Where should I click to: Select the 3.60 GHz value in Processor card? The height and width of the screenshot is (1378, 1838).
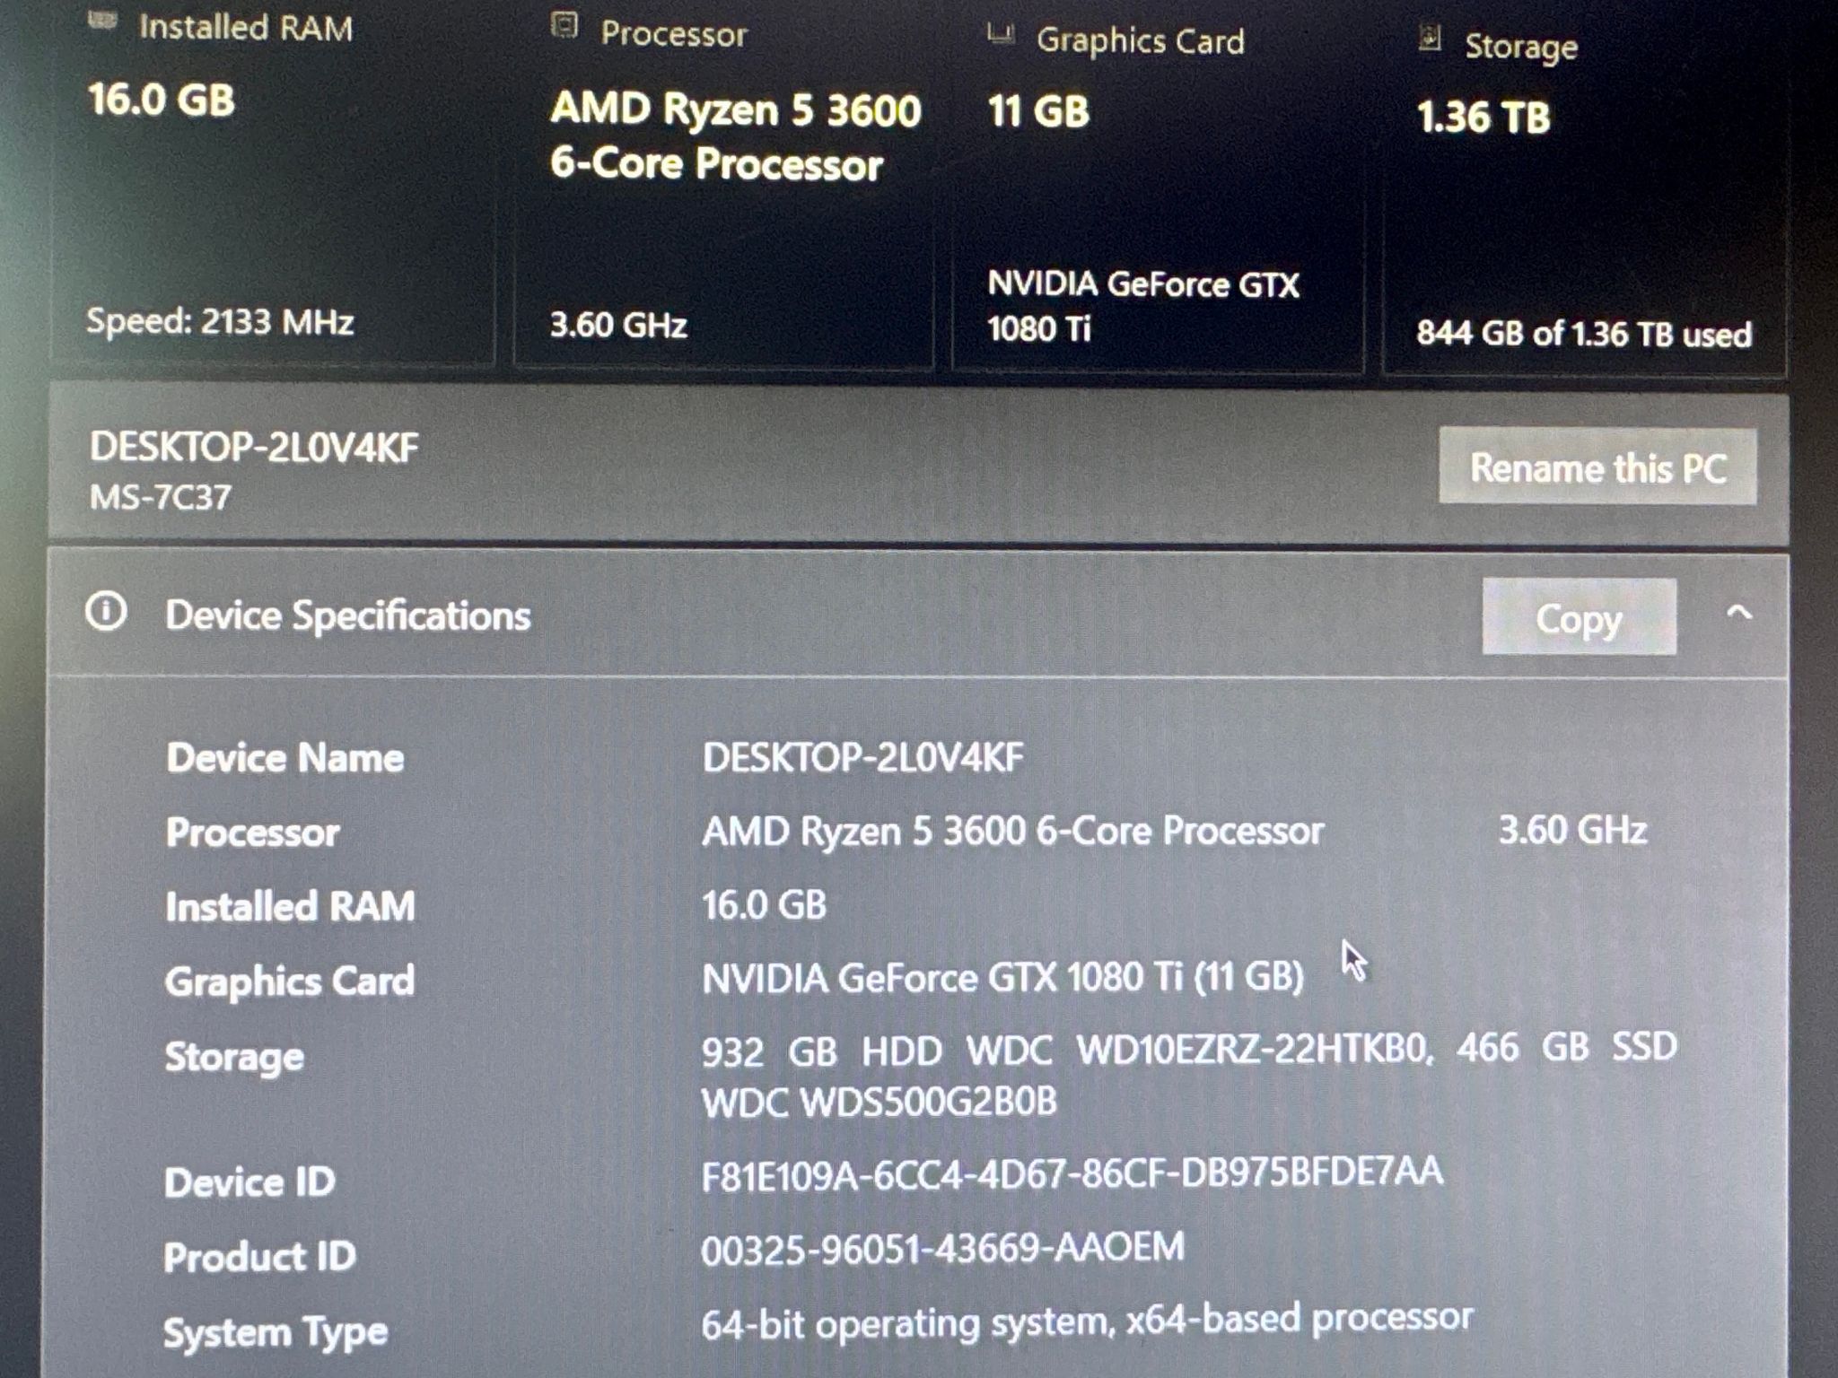coord(618,325)
